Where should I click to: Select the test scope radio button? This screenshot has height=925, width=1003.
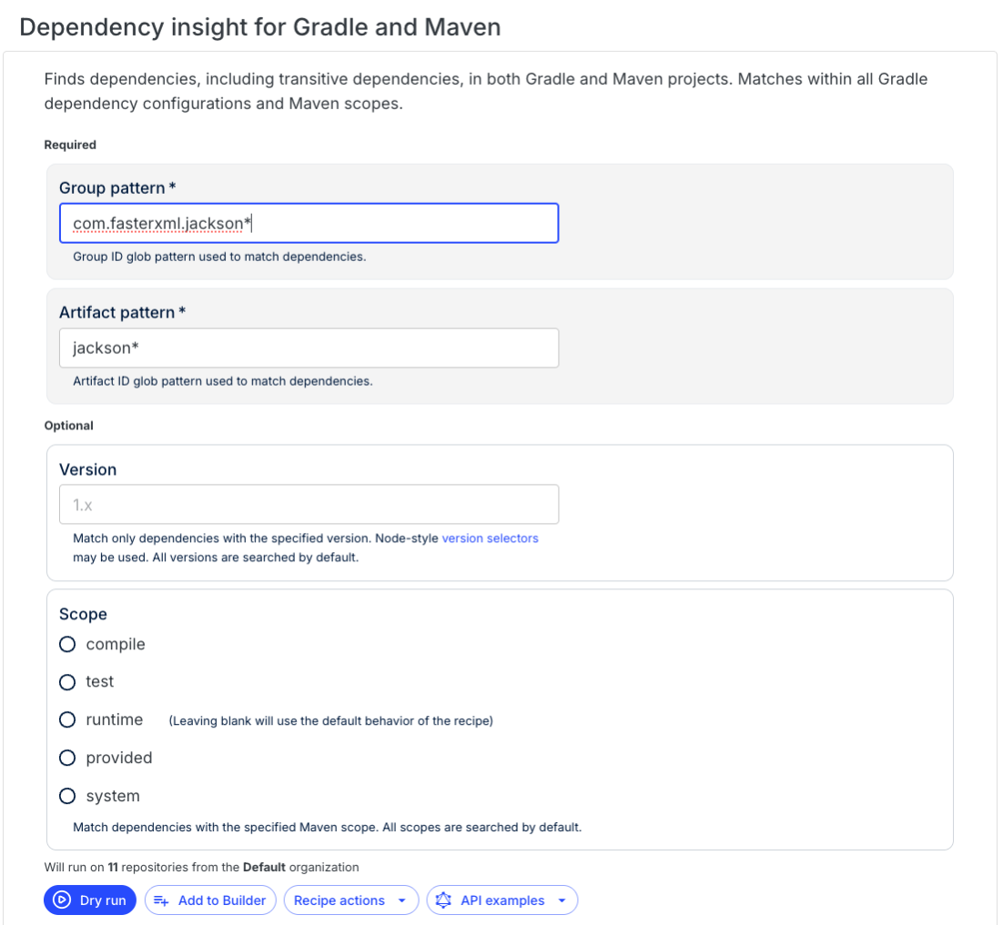(x=67, y=682)
